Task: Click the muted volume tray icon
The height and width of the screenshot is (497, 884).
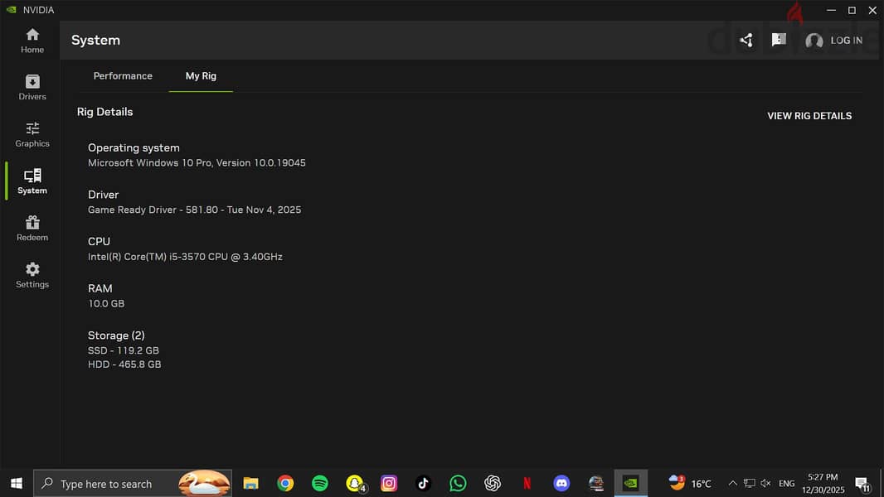Action: pos(765,484)
